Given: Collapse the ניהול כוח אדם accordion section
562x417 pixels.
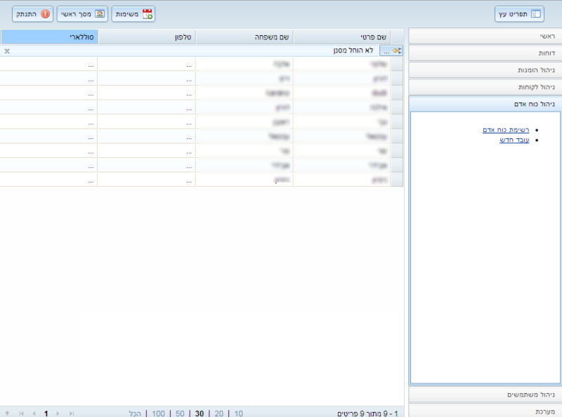Looking at the screenshot, I should point(485,104).
